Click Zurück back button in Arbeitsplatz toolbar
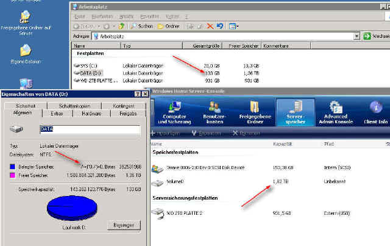 point(84,26)
